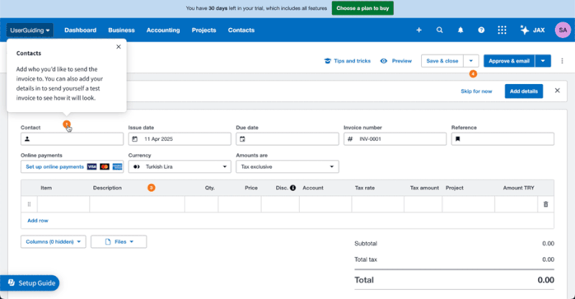
Task: Open the three-dot more options menu
Action: (x=562, y=61)
